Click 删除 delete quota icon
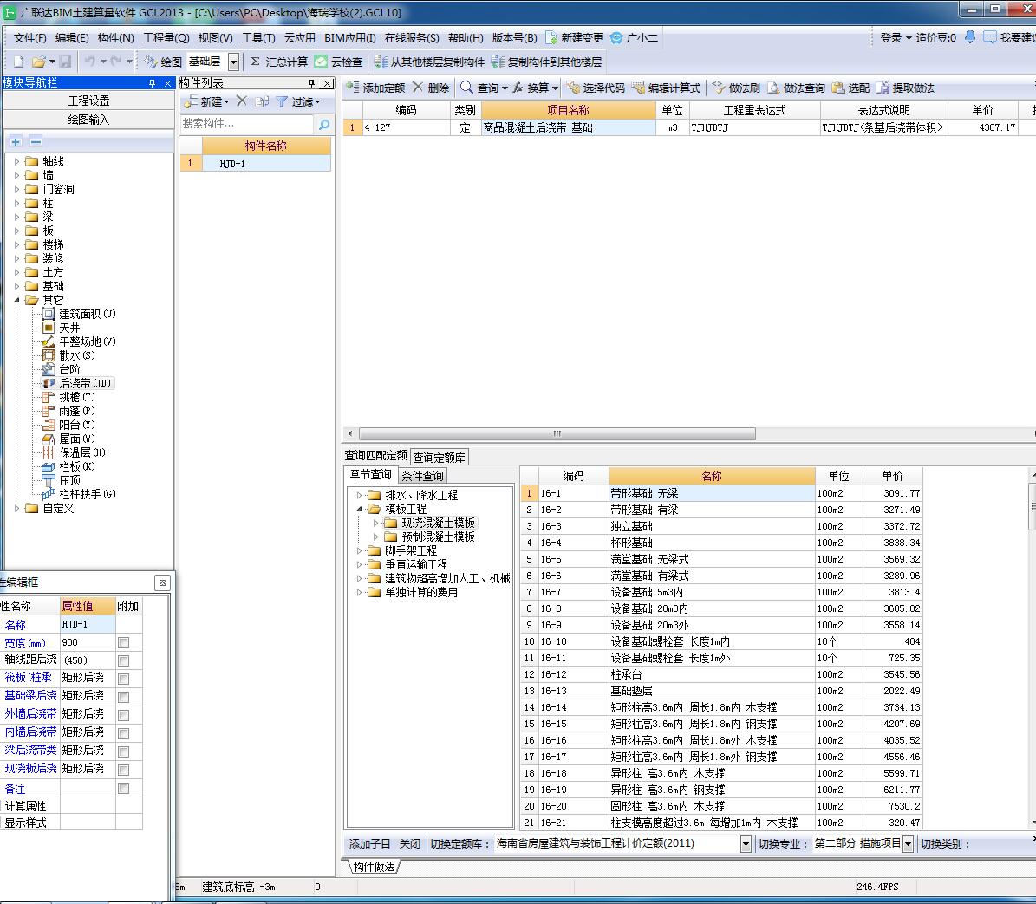 [419, 88]
